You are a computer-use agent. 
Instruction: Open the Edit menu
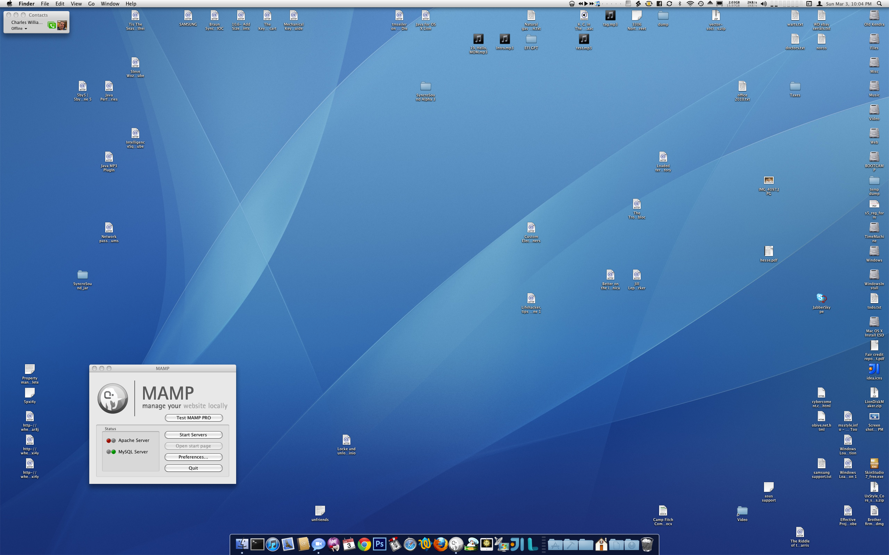[60, 4]
